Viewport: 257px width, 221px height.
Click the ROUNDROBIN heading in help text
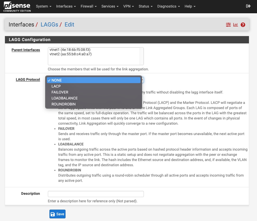tap(69, 170)
